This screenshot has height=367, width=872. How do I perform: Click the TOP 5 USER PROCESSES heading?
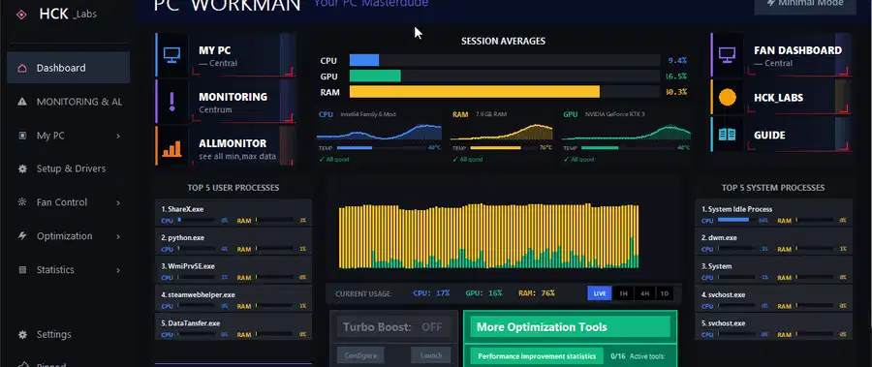pos(234,188)
